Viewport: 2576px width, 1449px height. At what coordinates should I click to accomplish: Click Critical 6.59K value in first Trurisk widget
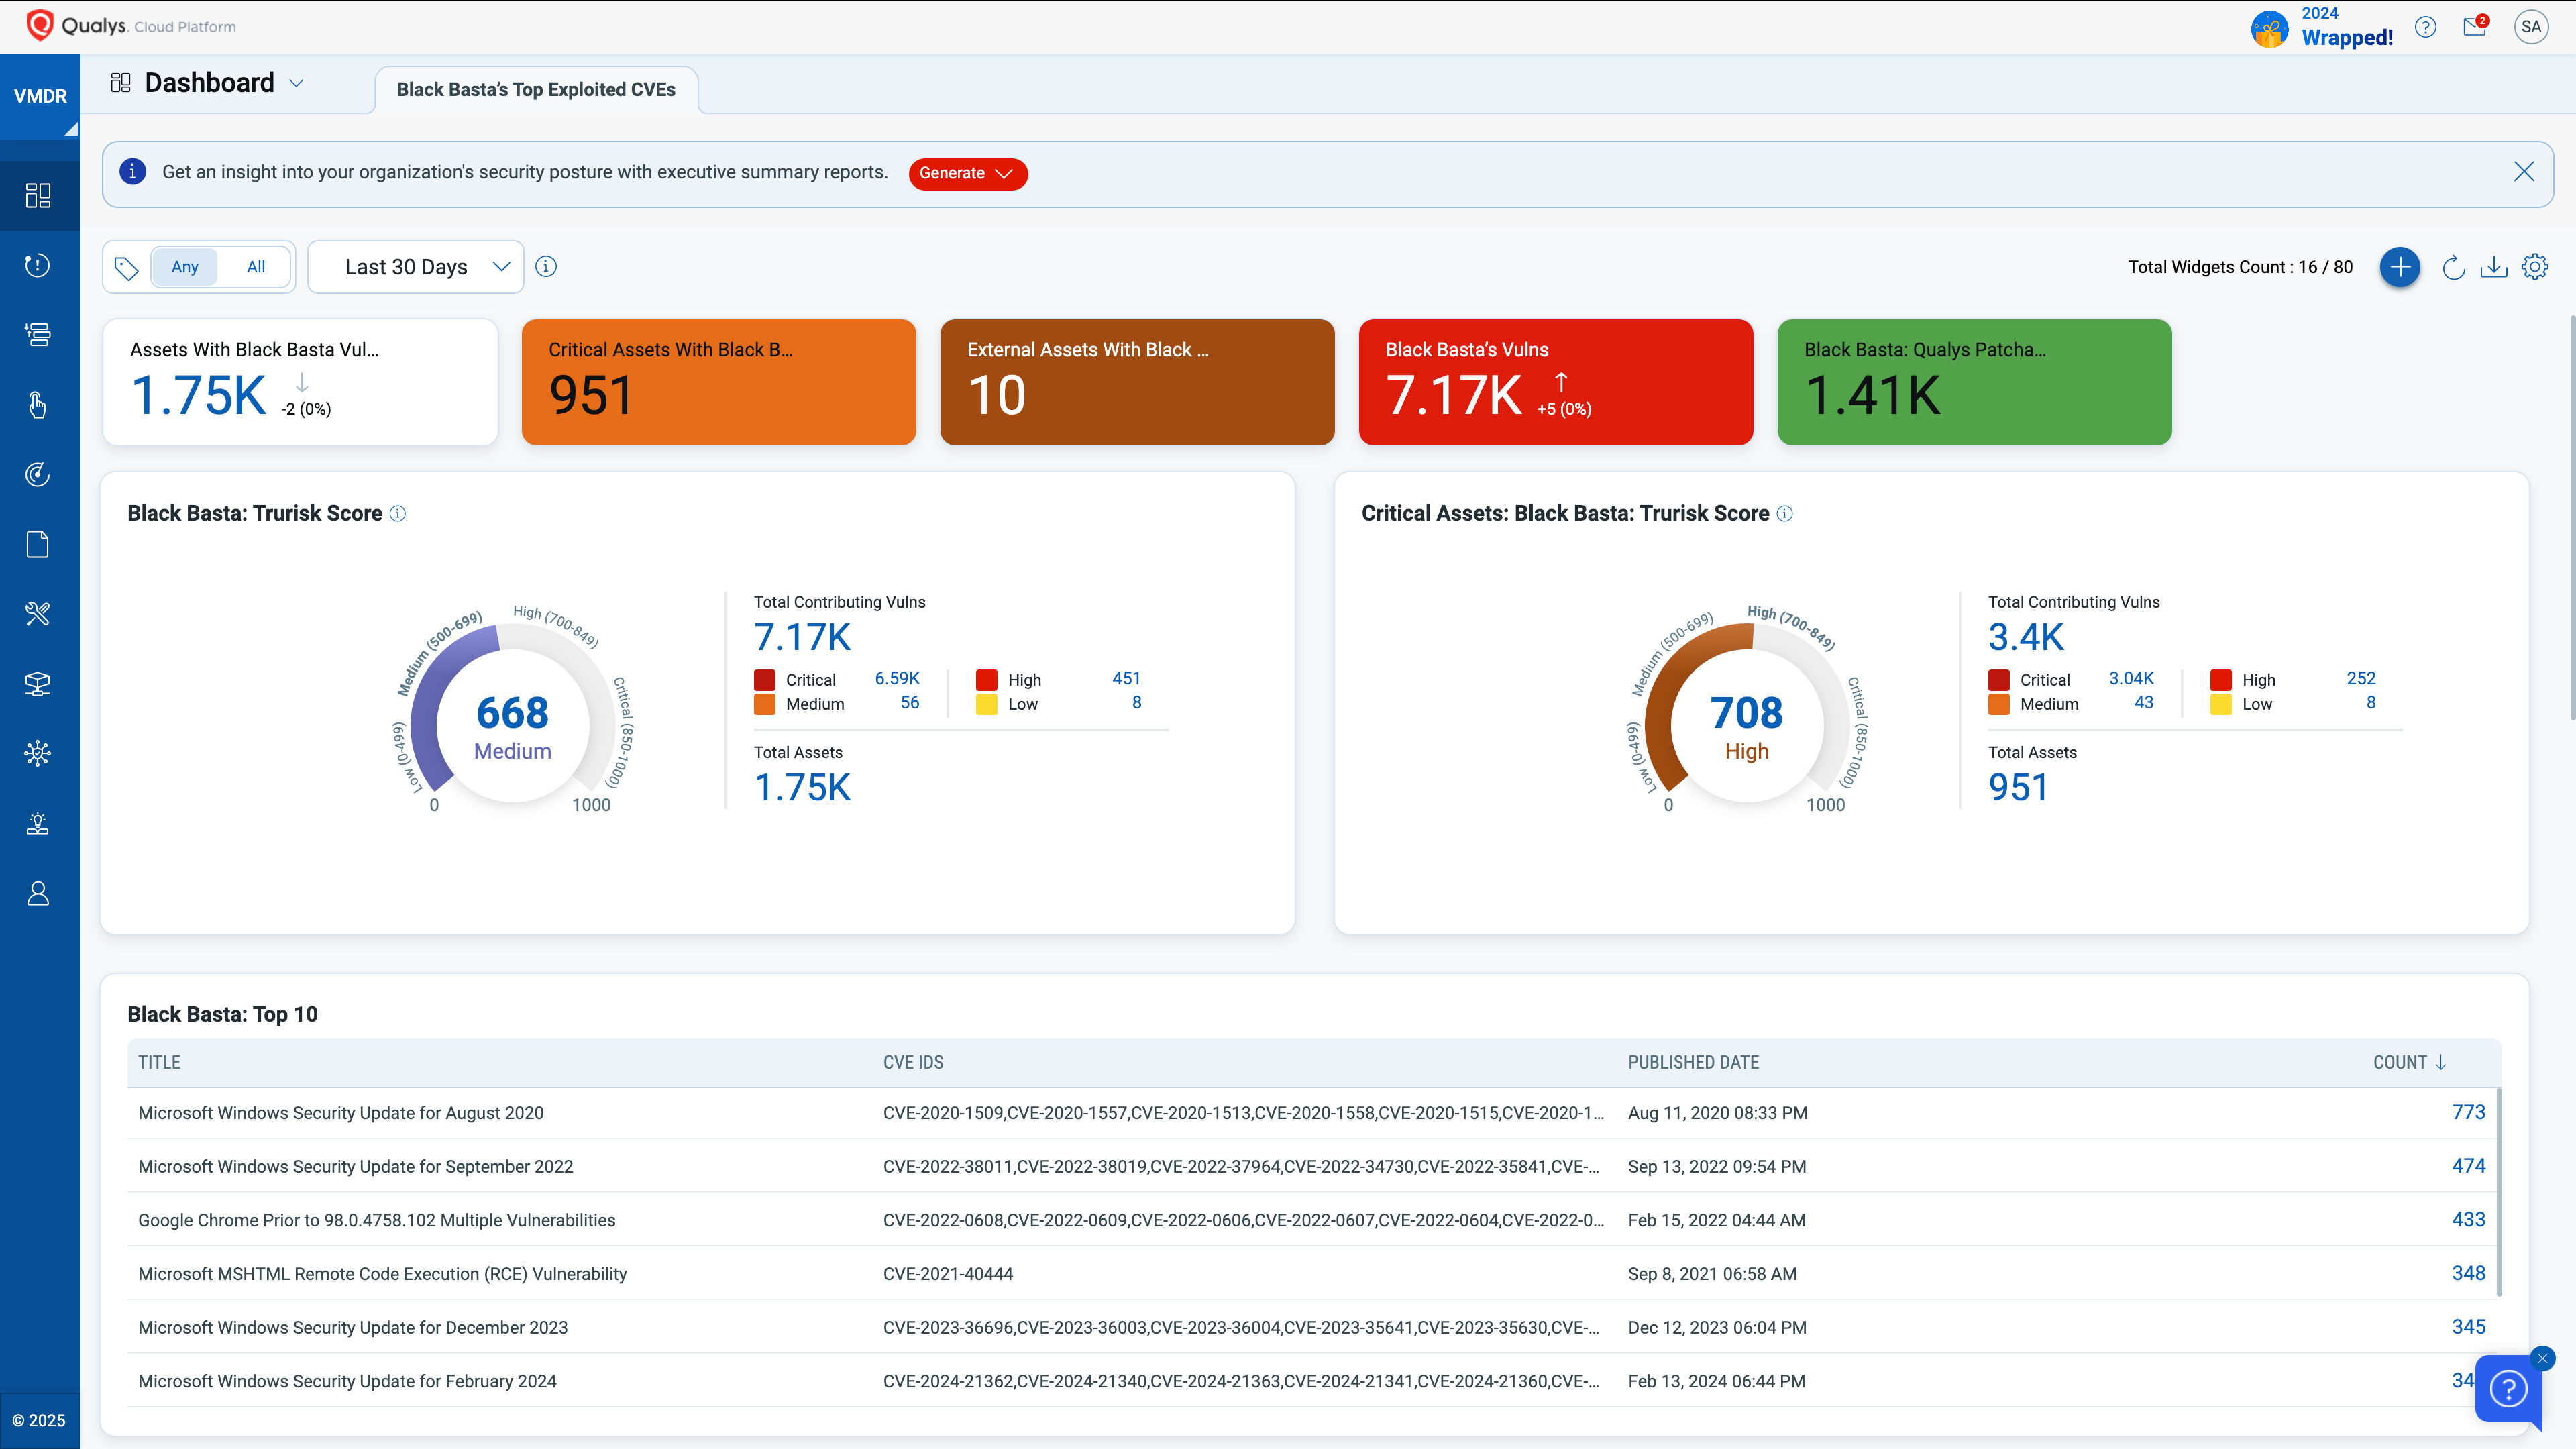pos(897,678)
